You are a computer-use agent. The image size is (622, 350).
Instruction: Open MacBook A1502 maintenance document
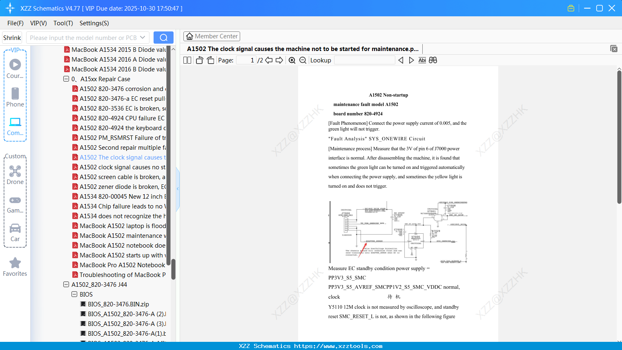pyautogui.click(x=119, y=236)
